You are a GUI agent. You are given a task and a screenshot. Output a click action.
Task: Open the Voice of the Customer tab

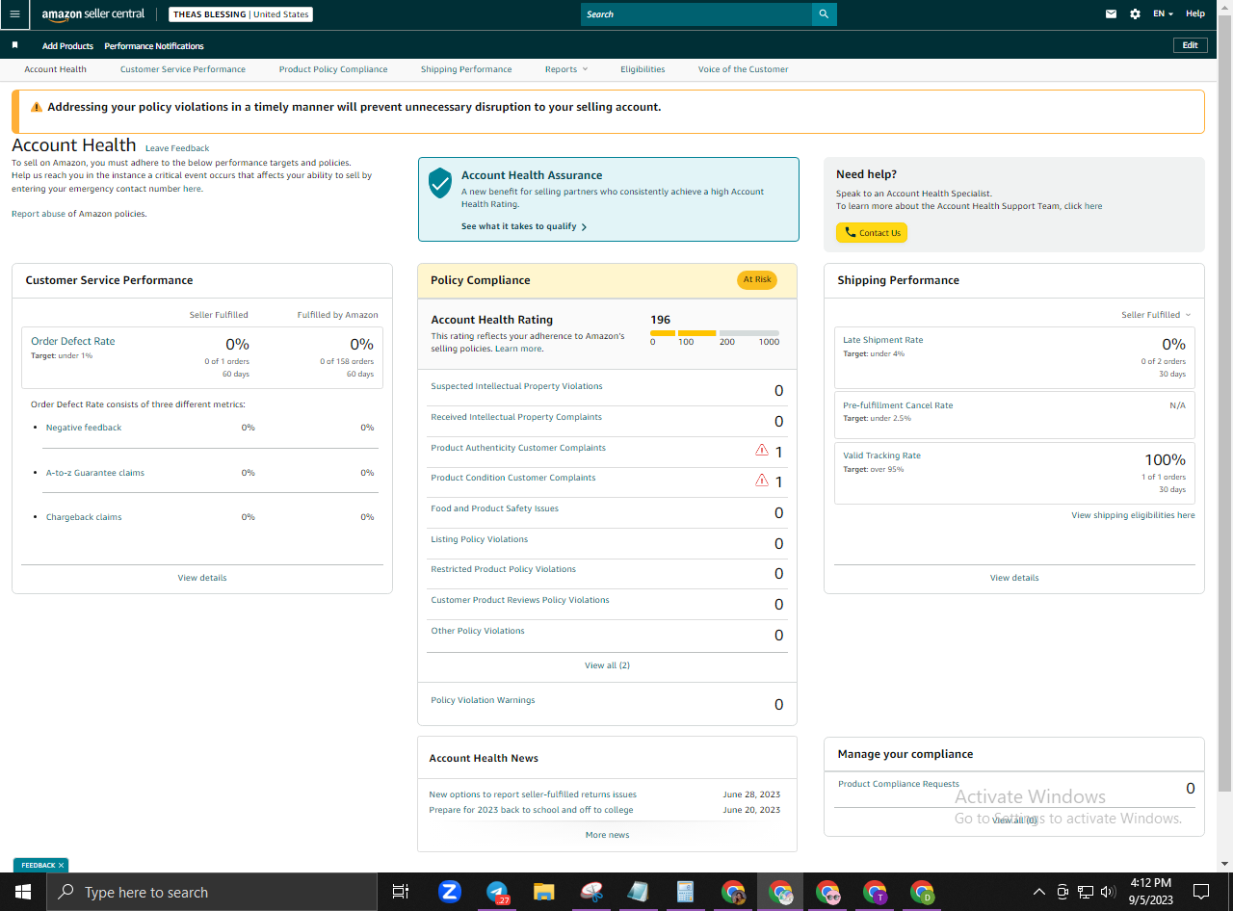(x=743, y=69)
